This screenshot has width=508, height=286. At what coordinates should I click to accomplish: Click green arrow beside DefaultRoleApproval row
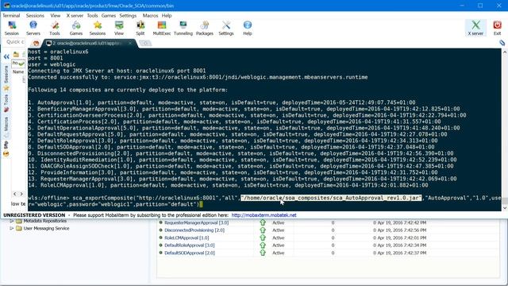tap(263, 245)
